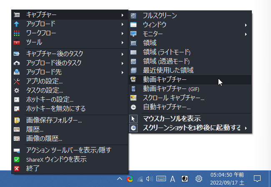The image size is (271, 187).
Task: Expand アップロード後のタスク submenu arrow
Action: pos(122,63)
